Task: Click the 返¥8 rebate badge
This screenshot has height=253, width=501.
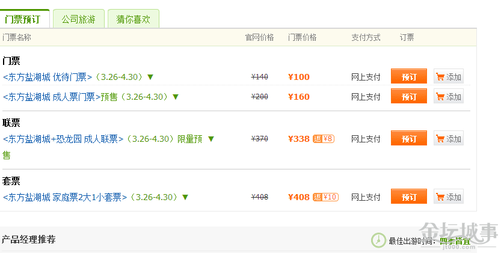Action: (324, 139)
